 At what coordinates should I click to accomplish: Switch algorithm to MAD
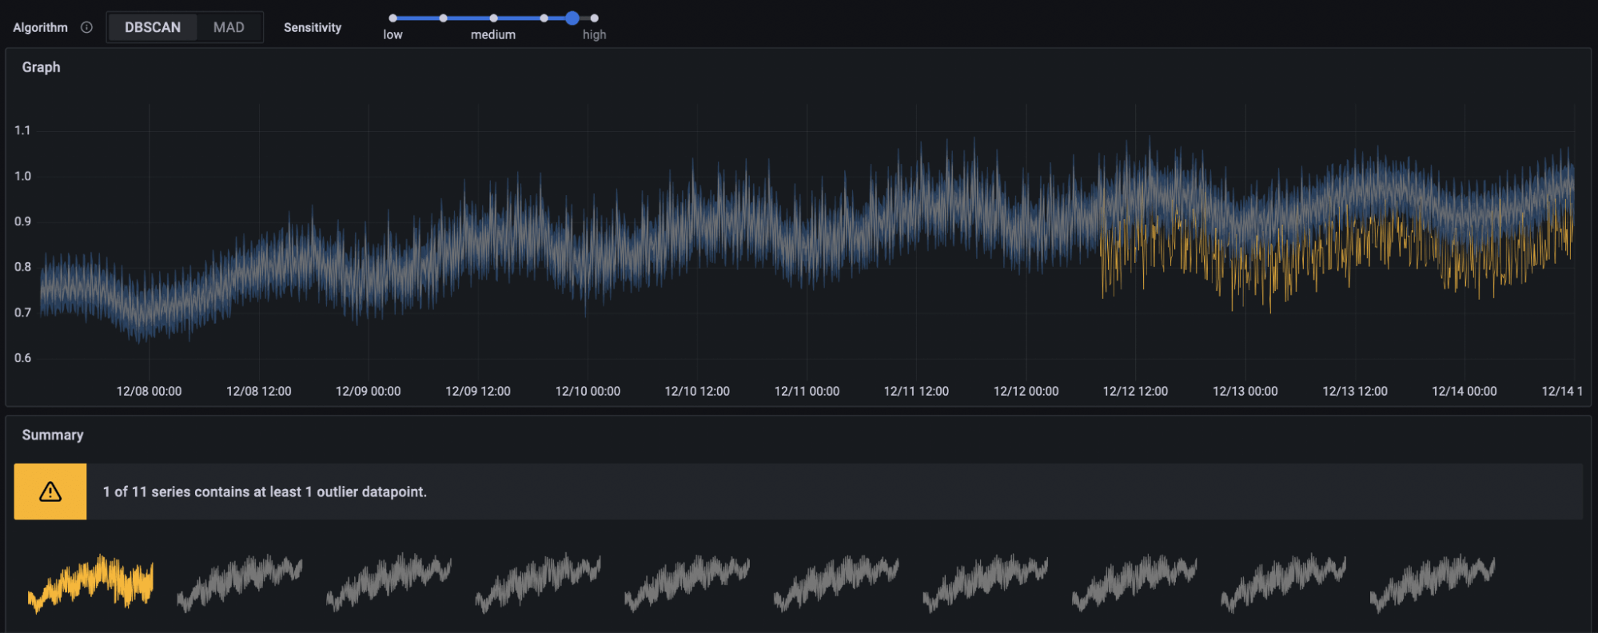(229, 27)
